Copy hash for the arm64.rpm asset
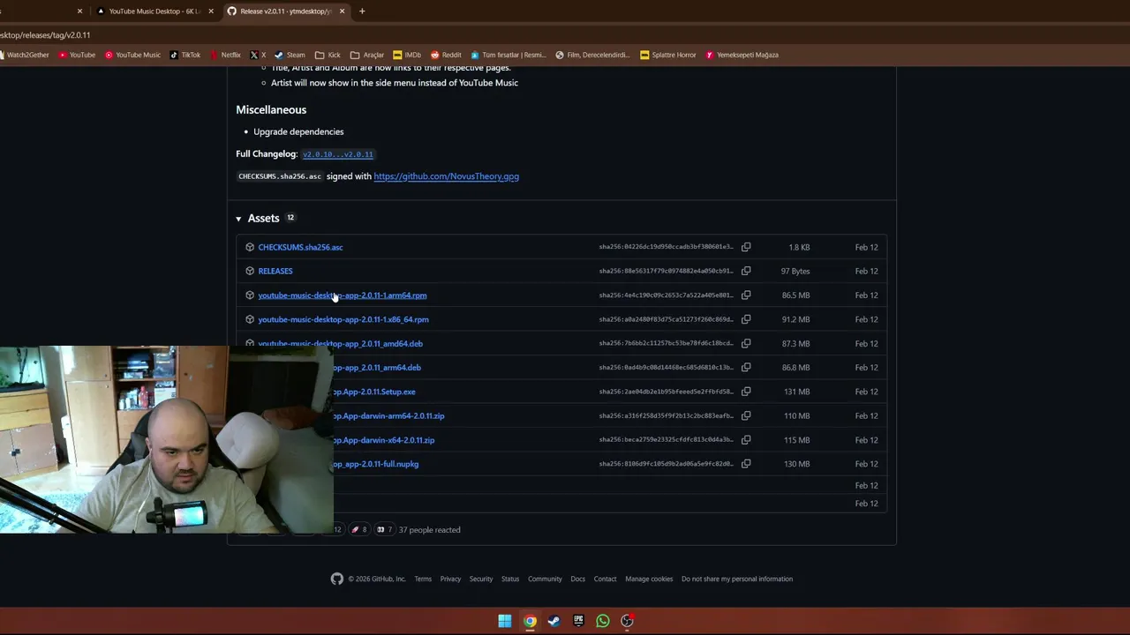The image size is (1130, 635). (x=746, y=295)
